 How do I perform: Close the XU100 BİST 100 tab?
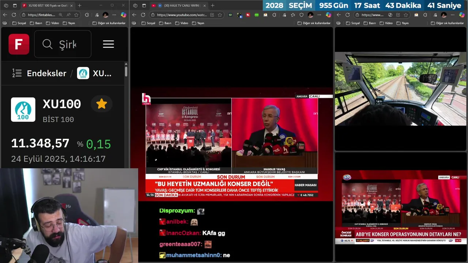pos(71,5)
